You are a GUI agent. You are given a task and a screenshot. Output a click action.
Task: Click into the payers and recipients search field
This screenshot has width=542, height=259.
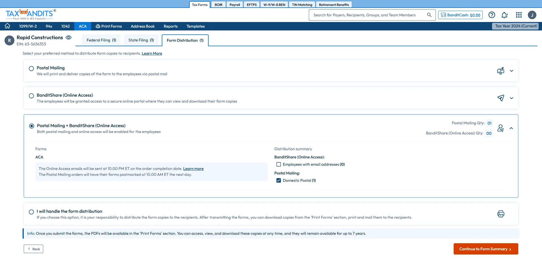click(372, 15)
